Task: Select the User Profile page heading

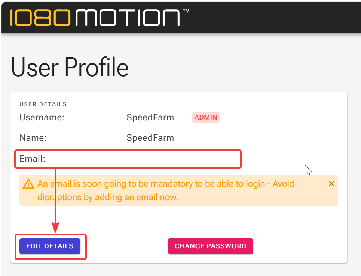Action: point(70,67)
